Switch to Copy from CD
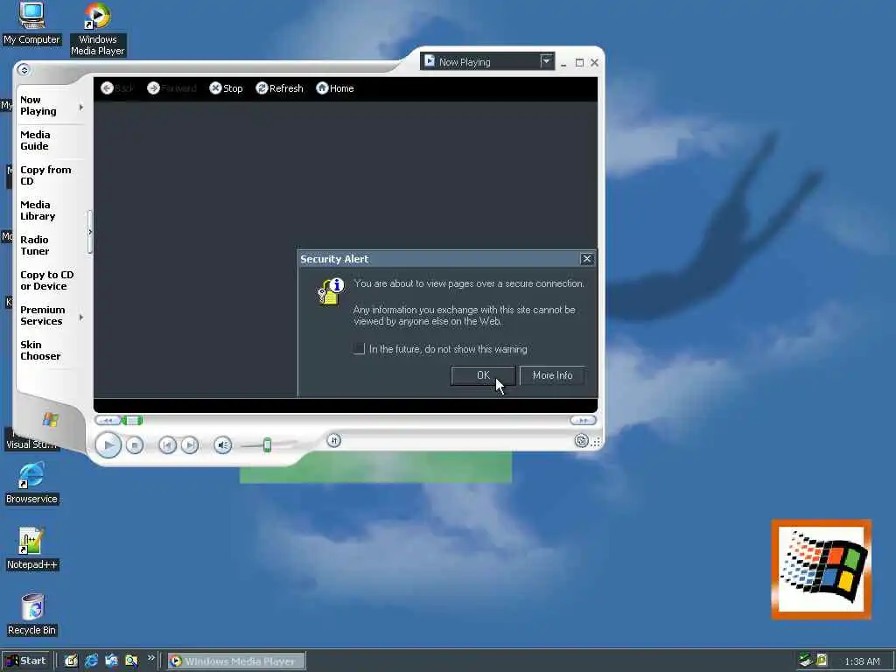This screenshot has height=672, width=896. pyautogui.click(x=45, y=175)
